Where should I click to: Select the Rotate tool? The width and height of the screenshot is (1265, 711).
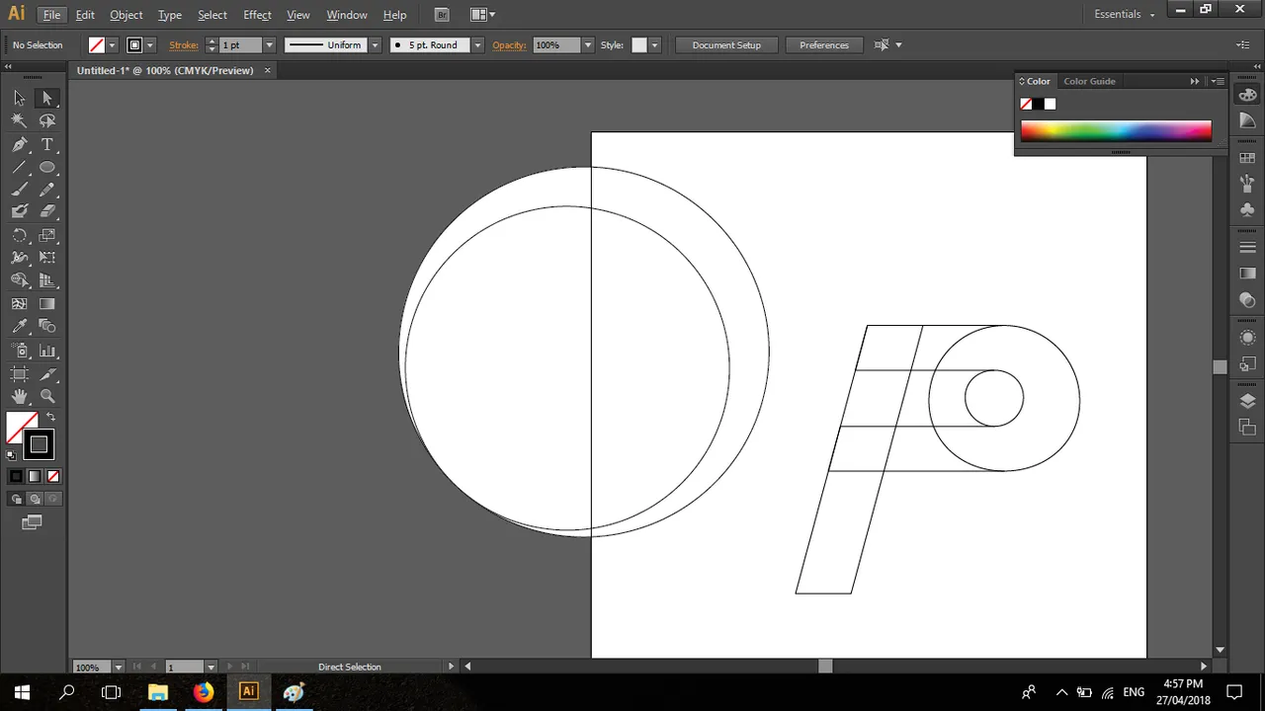19,236
